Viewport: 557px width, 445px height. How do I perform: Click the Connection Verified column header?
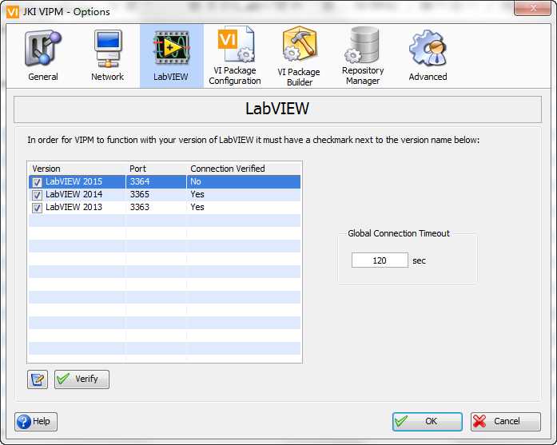[228, 169]
